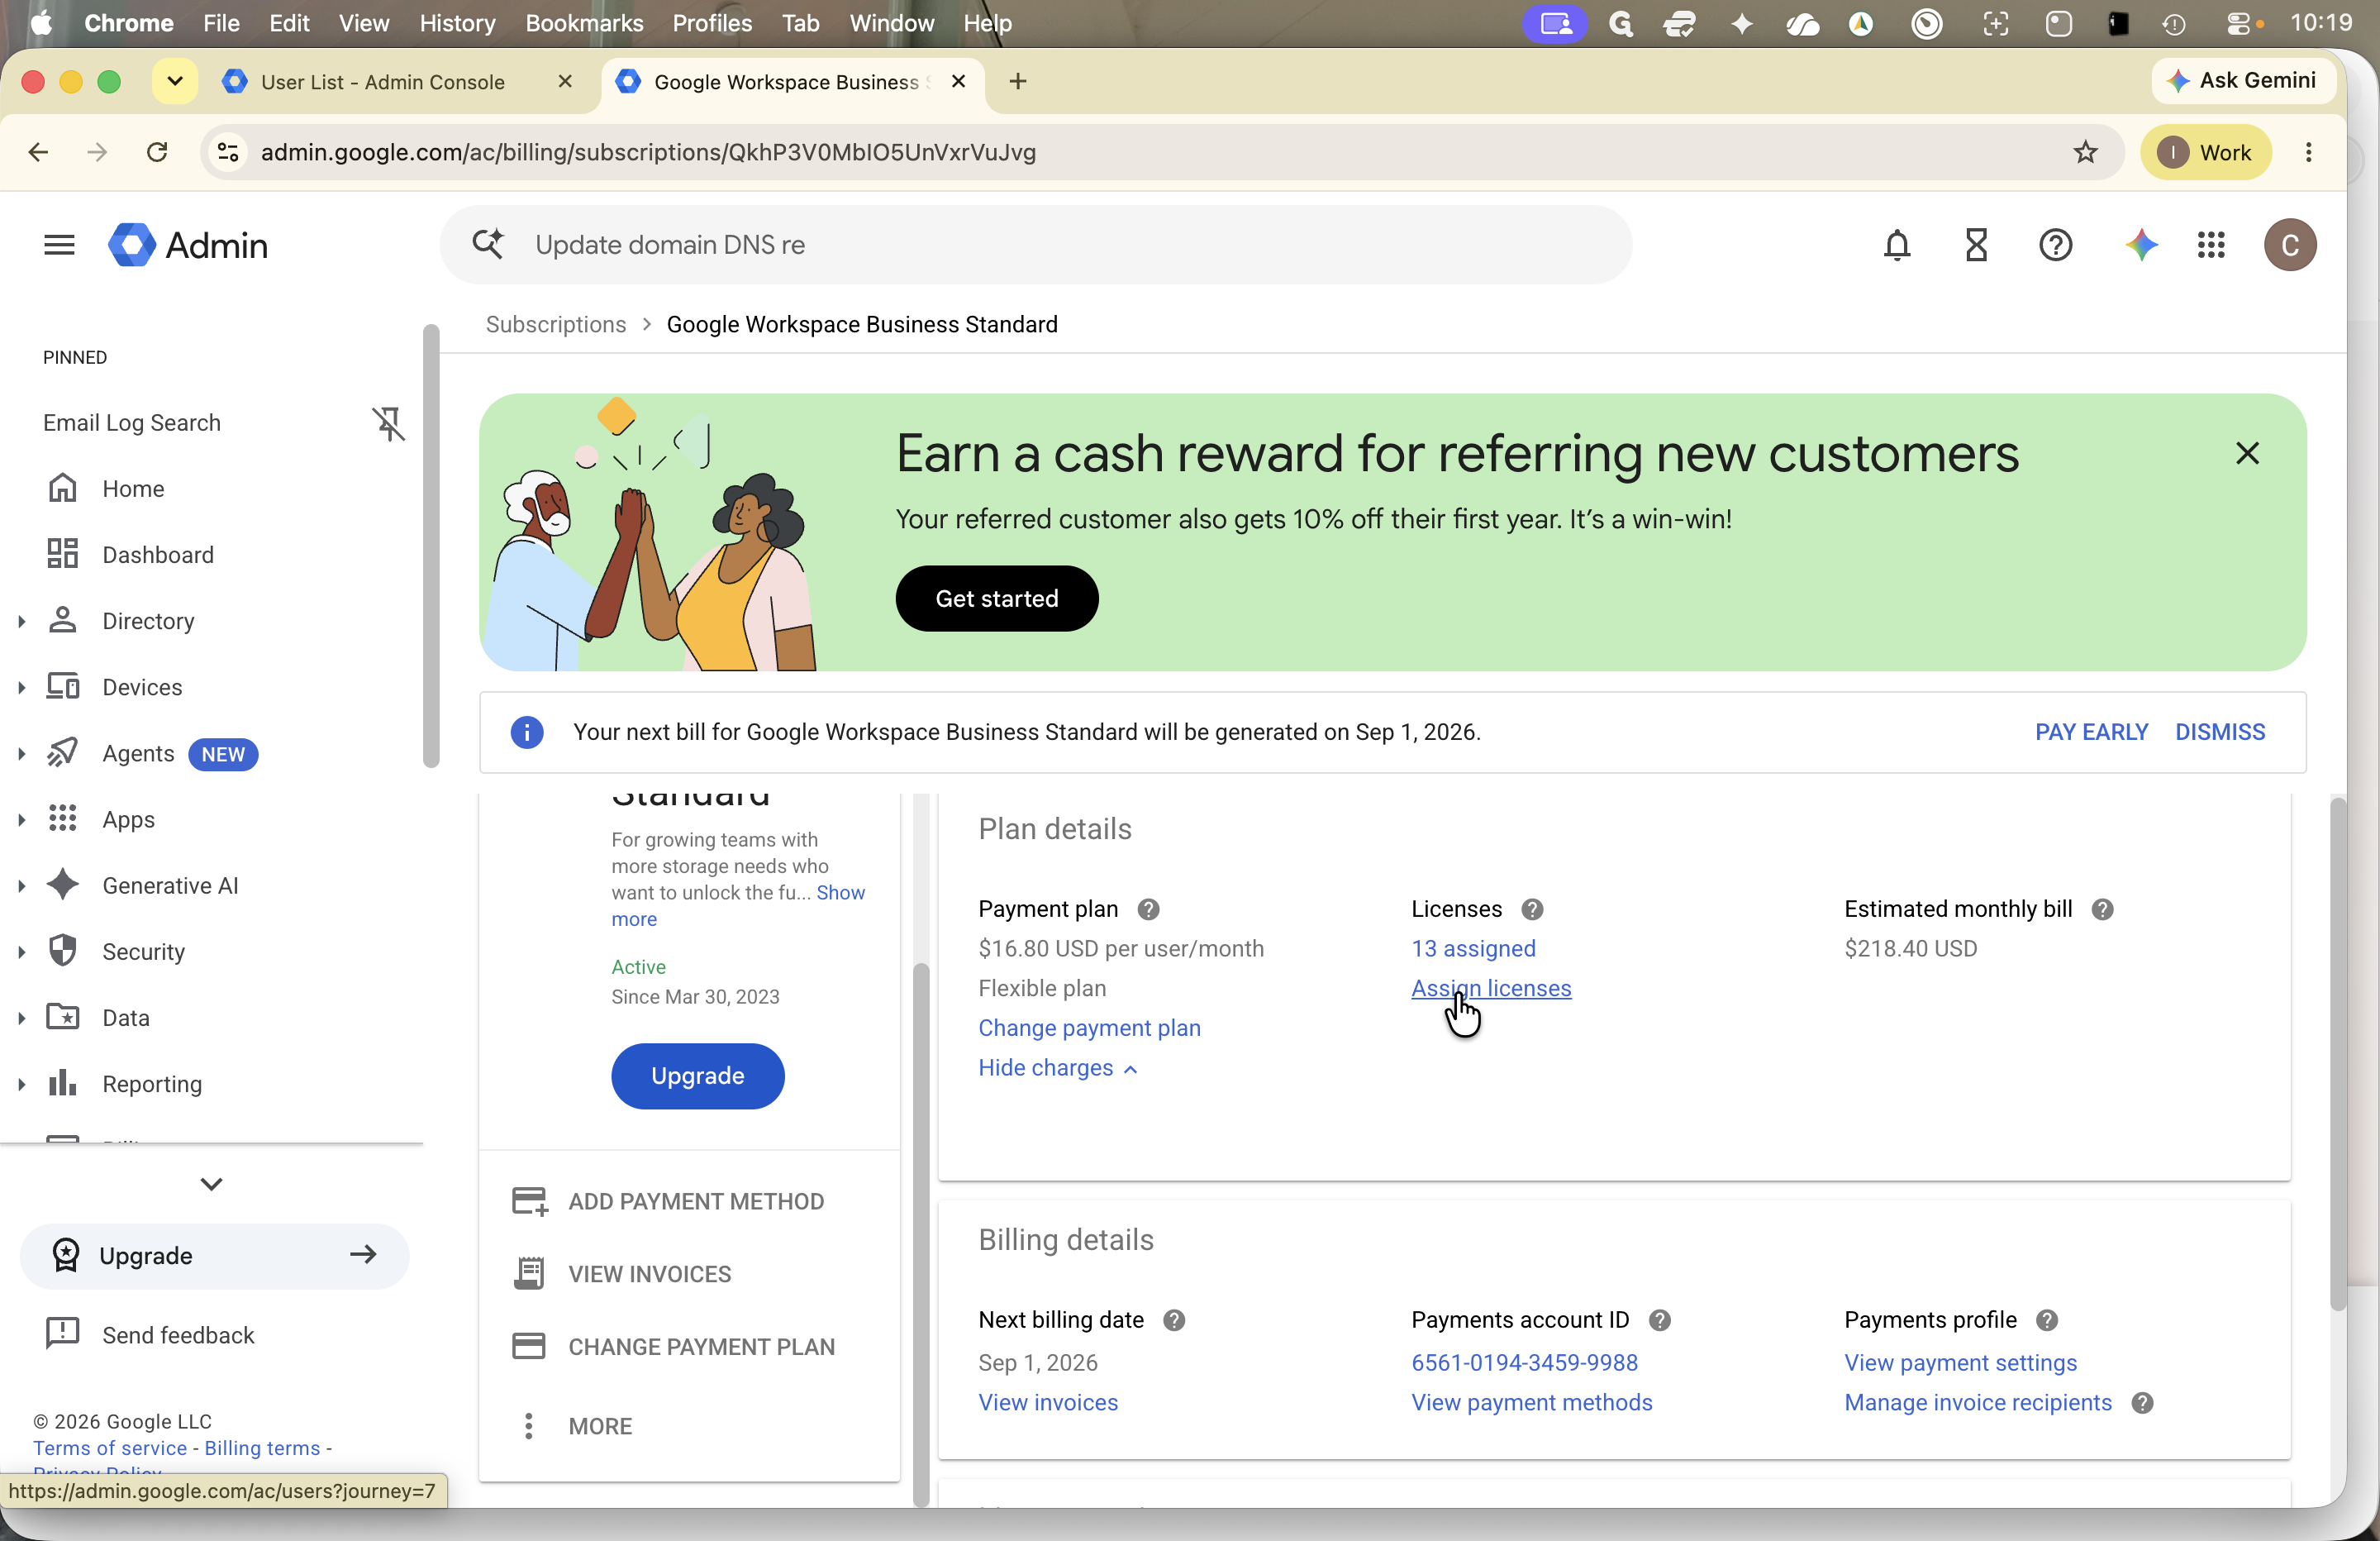The height and width of the screenshot is (1541, 2380).
Task: Expand the Data section arrow
Action: pyautogui.click(x=21, y=1018)
